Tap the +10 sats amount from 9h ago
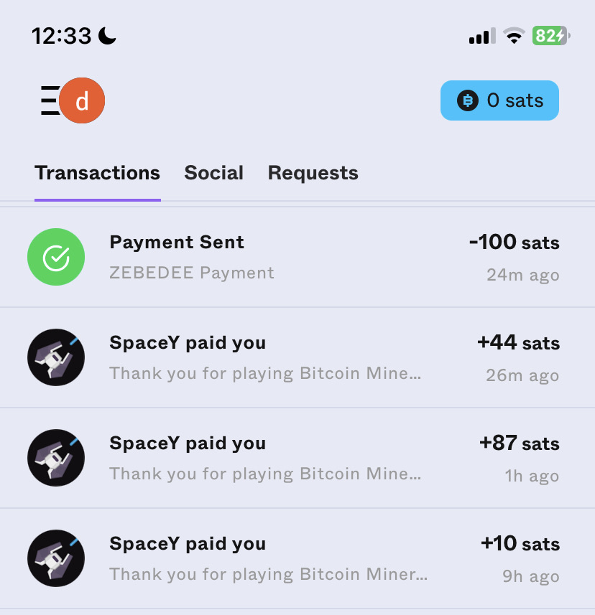The image size is (595, 615). [x=520, y=544]
